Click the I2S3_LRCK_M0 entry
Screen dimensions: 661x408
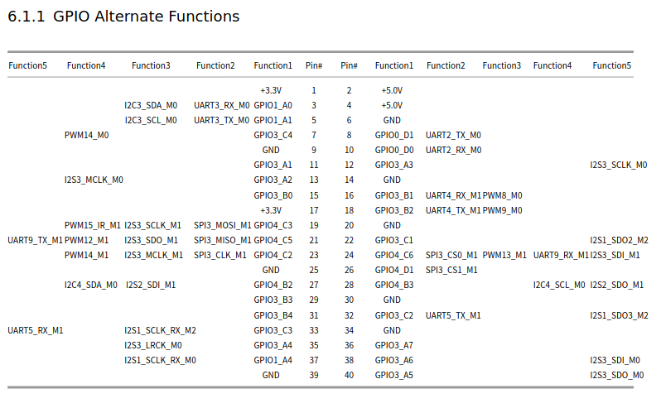[153, 345]
